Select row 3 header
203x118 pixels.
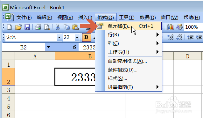pyautogui.click(x=9, y=90)
